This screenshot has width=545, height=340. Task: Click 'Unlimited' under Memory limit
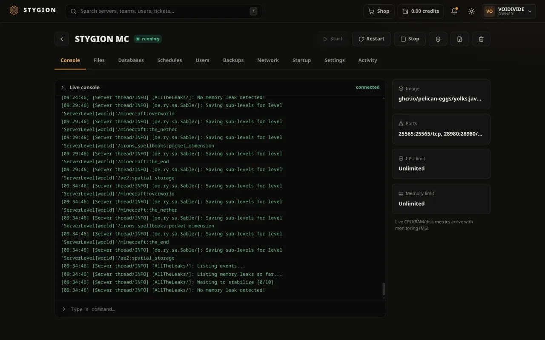(411, 204)
